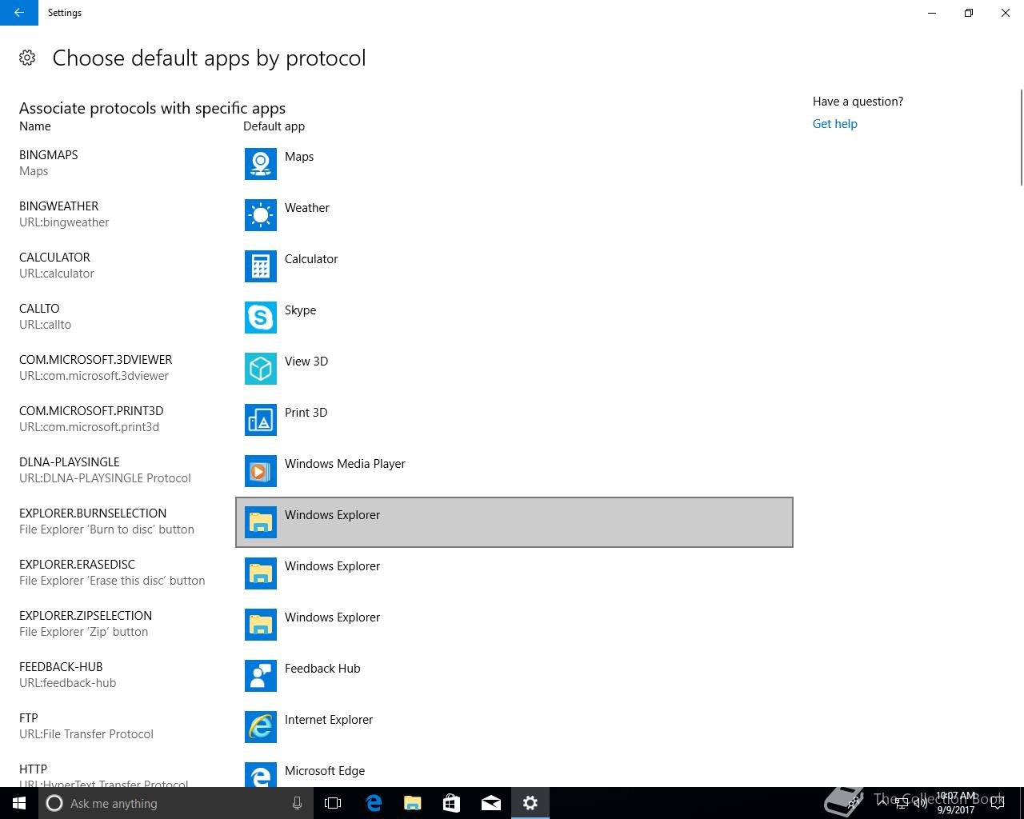Click the Get help link
Image resolution: width=1024 pixels, height=819 pixels.
pyautogui.click(x=834, y=124)
